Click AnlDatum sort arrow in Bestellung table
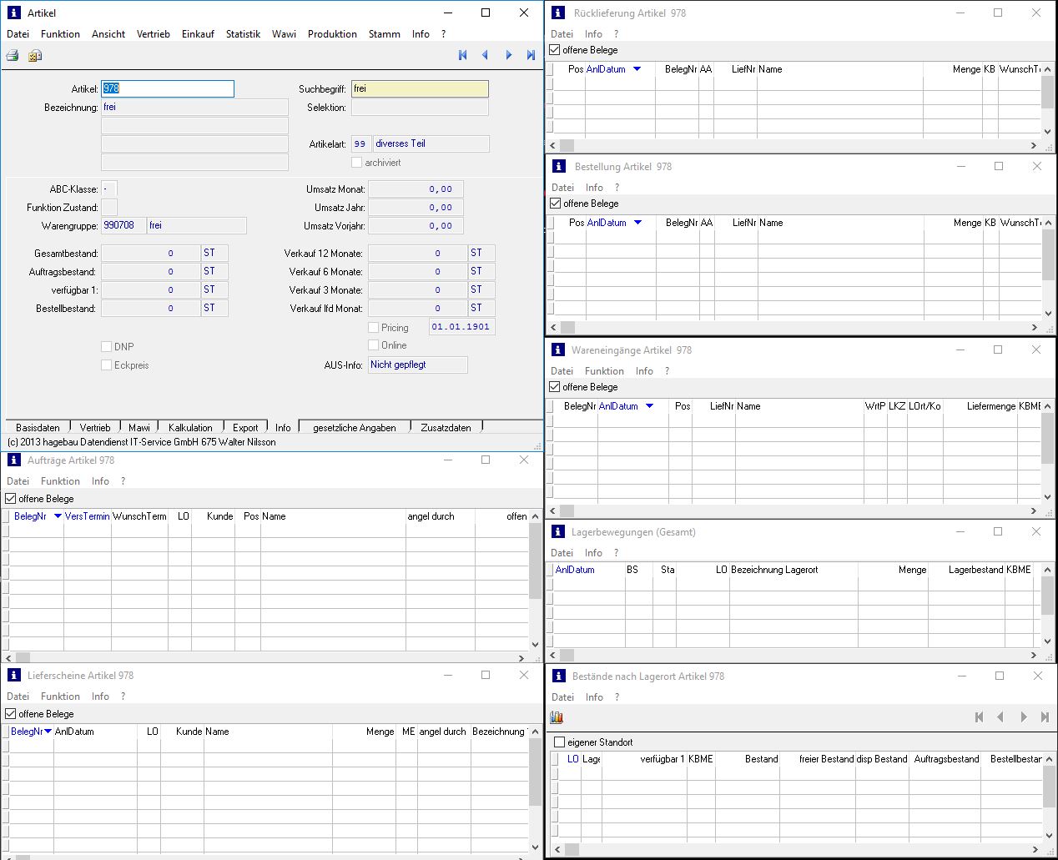The image size is (1058, 860). coord(638,223)
